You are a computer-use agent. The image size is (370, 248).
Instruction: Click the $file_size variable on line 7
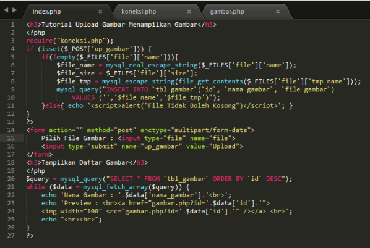coord(75,73)
